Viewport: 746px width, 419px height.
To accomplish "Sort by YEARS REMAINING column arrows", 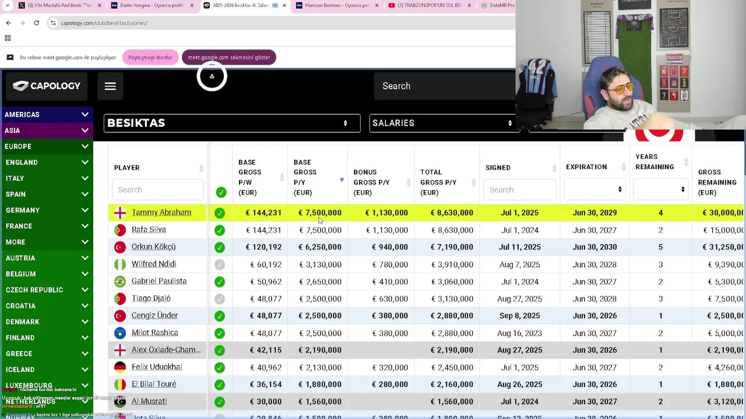I will 686,162.
